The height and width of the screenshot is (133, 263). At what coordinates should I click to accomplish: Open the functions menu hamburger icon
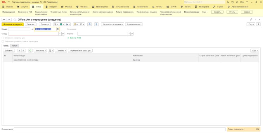[x=8, y=2]
